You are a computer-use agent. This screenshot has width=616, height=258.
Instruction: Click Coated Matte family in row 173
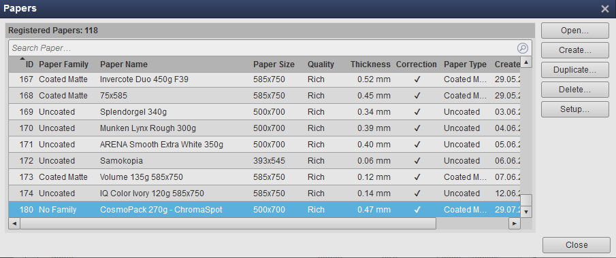[x=63, y=177]
